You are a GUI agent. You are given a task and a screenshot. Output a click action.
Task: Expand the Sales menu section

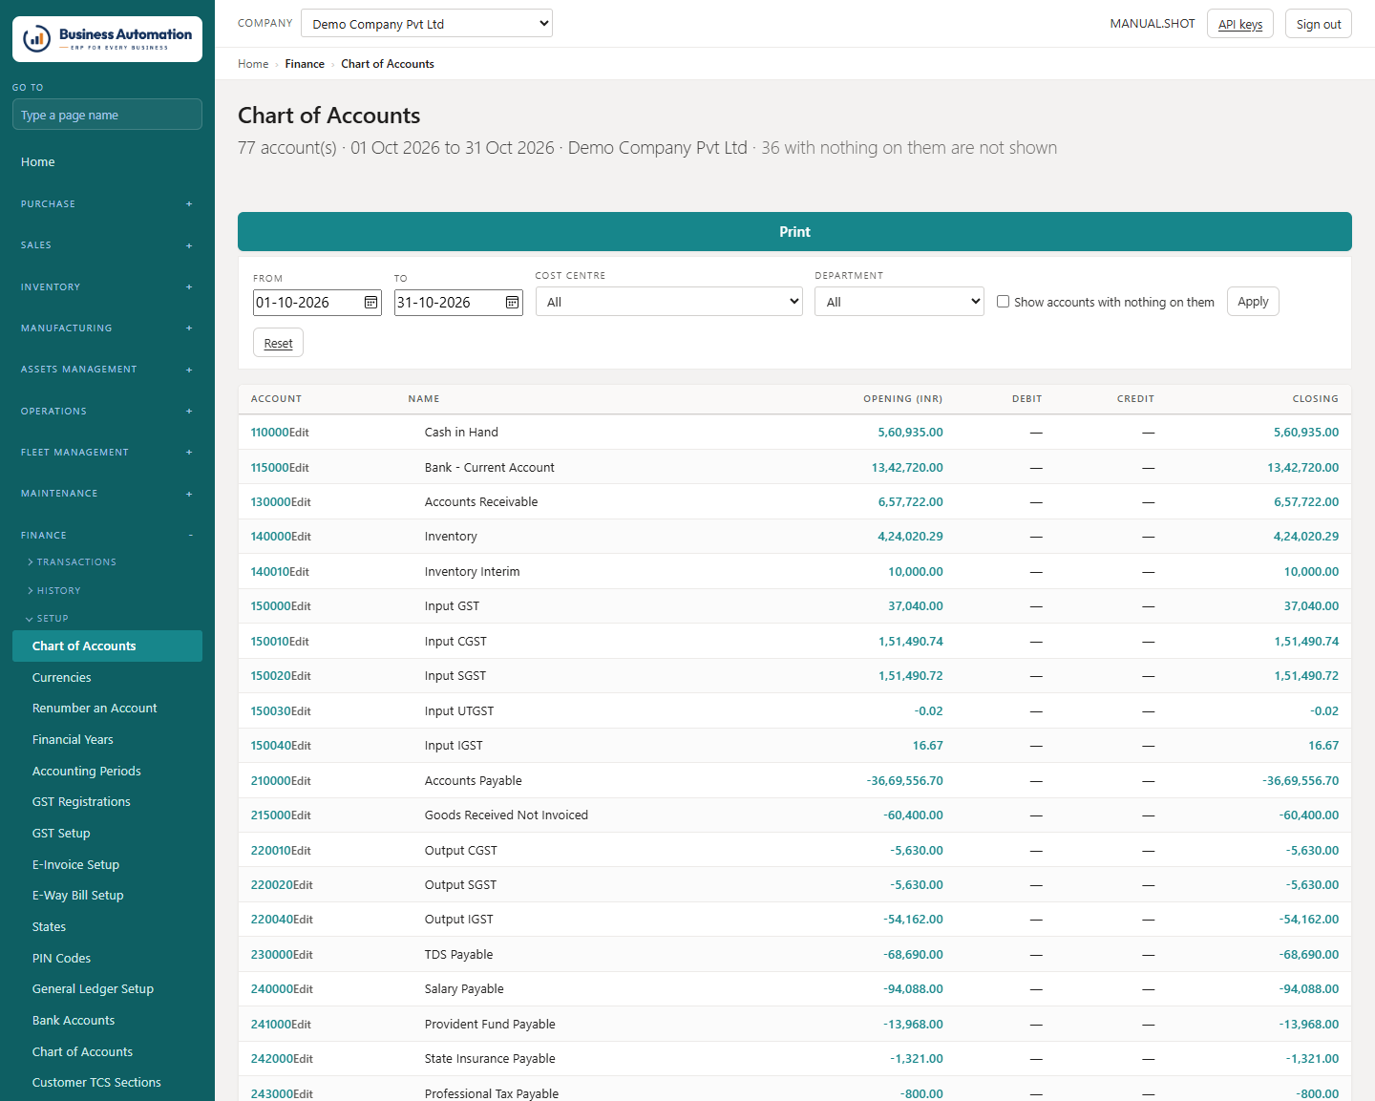coord(107,245)
